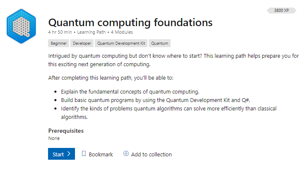Screen dimensions: 305x169
Task: Select the Beginner tag
Action: (59, 43)
